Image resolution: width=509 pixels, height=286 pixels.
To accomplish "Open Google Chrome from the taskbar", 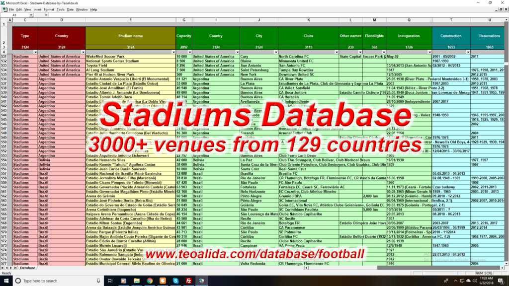I will (149, 281).
